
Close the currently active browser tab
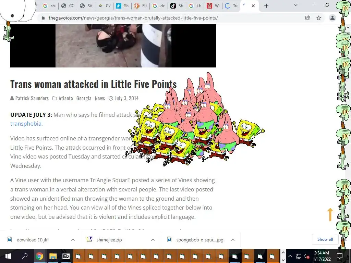pyautogui.click(x=253, y=6)
